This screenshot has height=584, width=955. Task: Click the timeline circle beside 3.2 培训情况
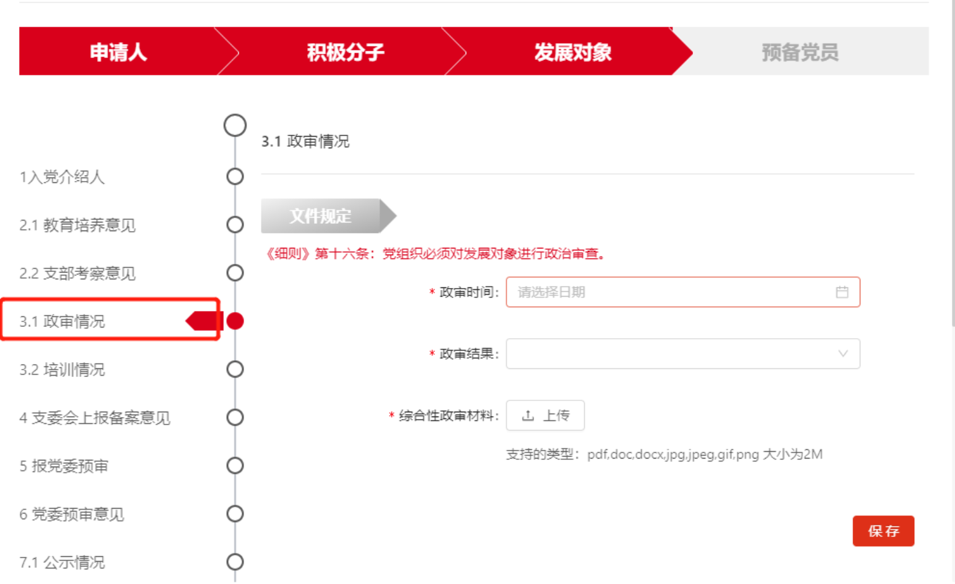(x=235, y=370)
